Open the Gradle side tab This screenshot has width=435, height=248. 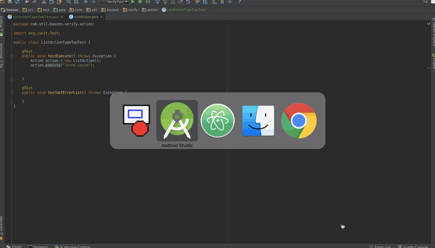point(433,61)
